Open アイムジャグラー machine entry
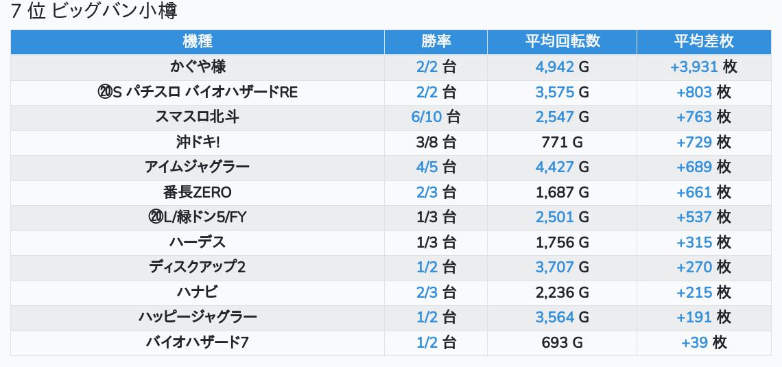The width and height of the screenshot is (782, 367). [198, 167]
